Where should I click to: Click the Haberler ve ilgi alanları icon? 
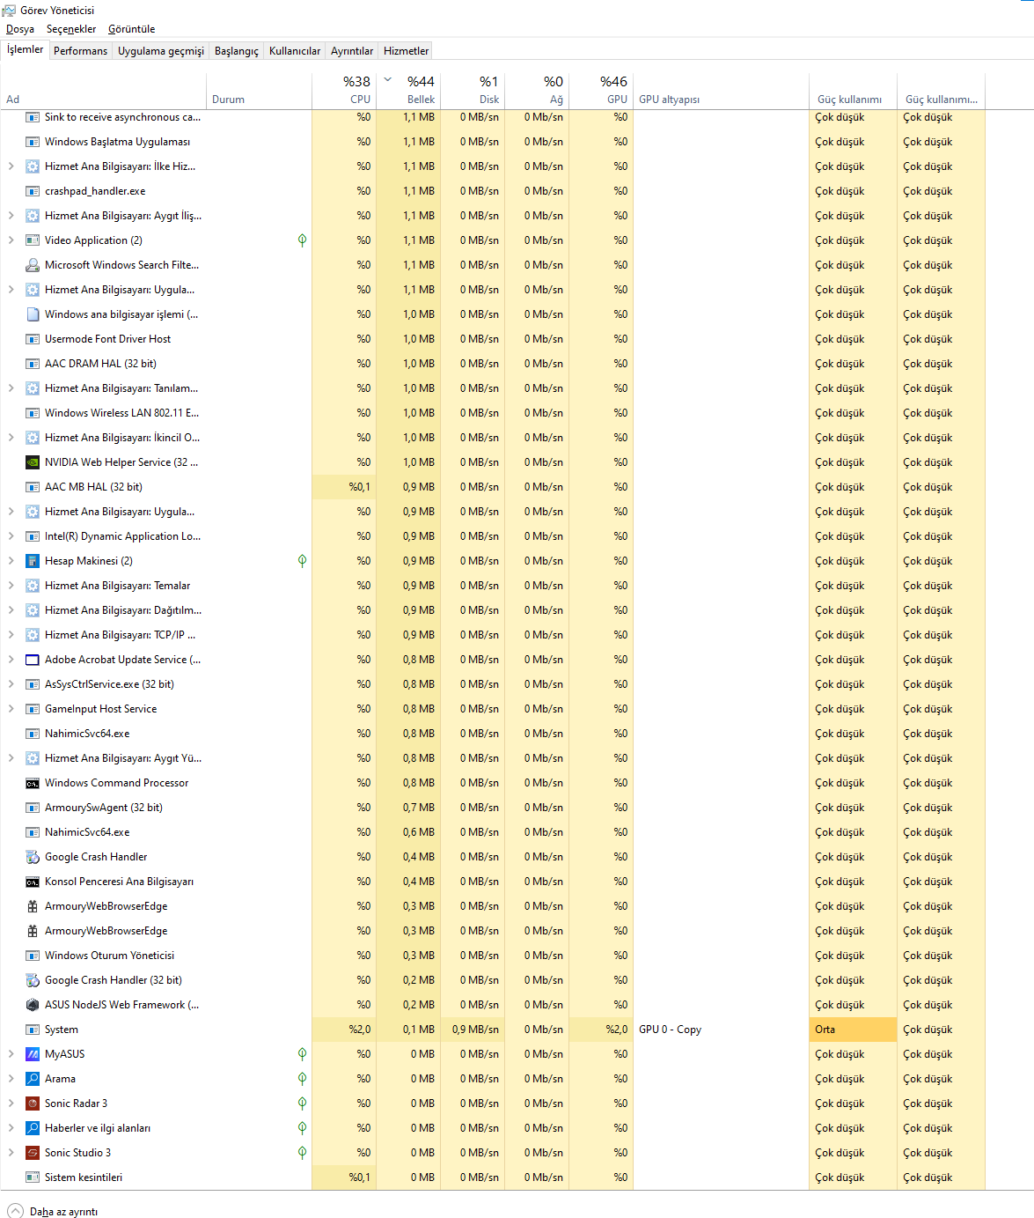pyautogui.click(x=33, y=1128)
